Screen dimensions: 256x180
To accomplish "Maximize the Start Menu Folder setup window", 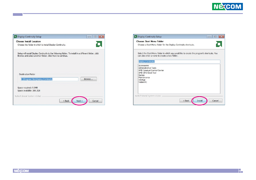I will coord(215,37).
